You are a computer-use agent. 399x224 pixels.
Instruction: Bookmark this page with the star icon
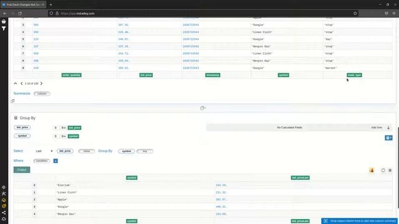355,13
